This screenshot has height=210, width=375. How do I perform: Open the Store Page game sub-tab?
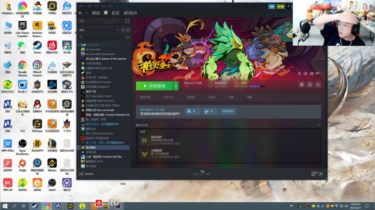point(145,97)
